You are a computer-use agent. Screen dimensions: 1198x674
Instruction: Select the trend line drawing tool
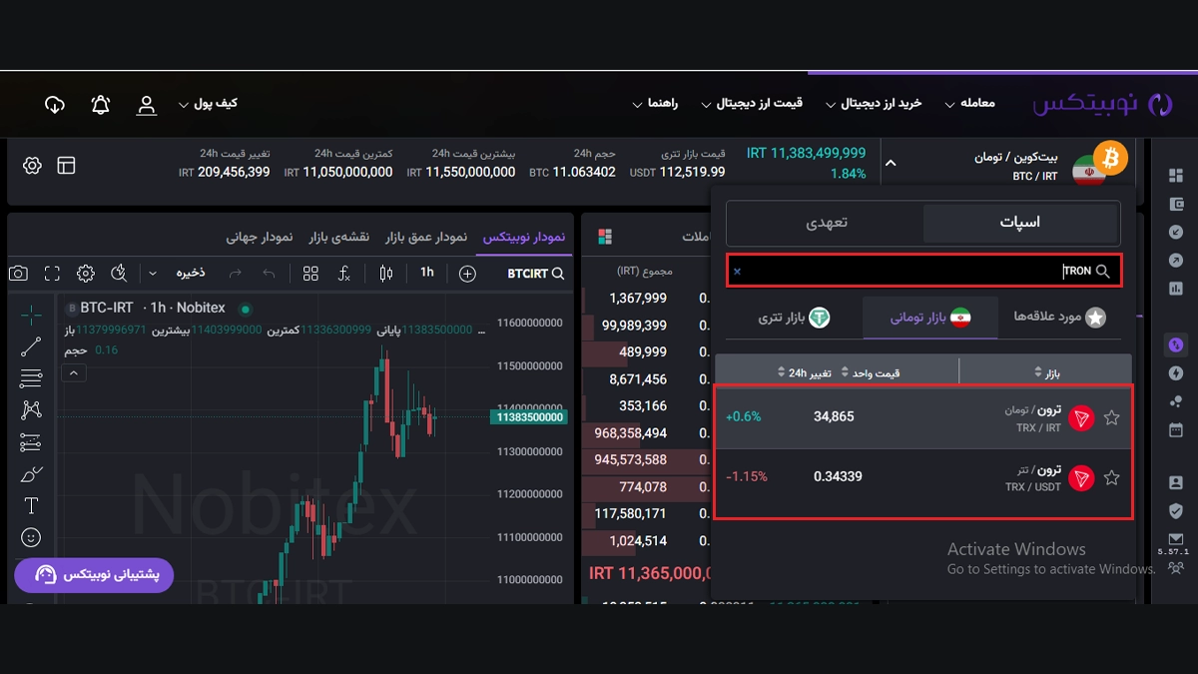point(31,346)
